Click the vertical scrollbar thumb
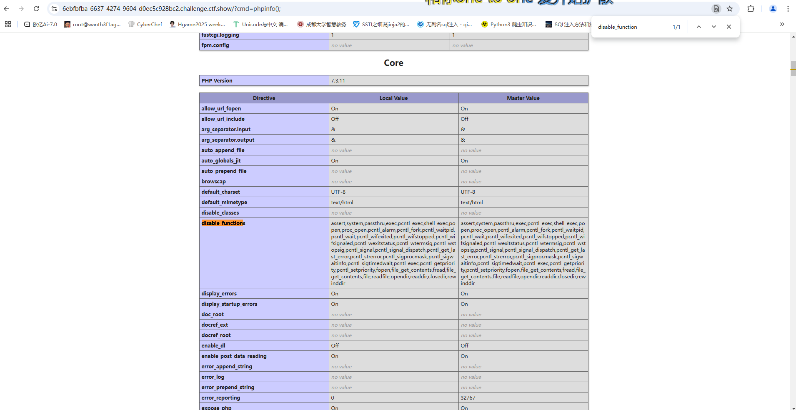The height and width of the screenshot is (410, 796). (793, 68)
